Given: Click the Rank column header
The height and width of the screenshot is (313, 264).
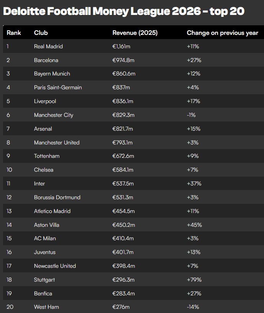Looking at the screenshot, I should (x=14, y=33).
